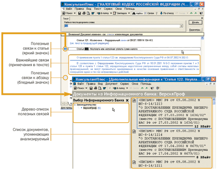
Task: Open Помощь menu in Дополнительная информация window
Action: pyautogui.click(x=146, y=84)
